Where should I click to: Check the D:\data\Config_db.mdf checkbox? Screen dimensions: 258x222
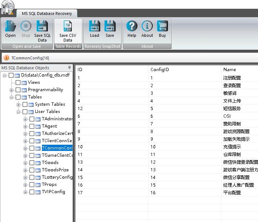point(11,75)
